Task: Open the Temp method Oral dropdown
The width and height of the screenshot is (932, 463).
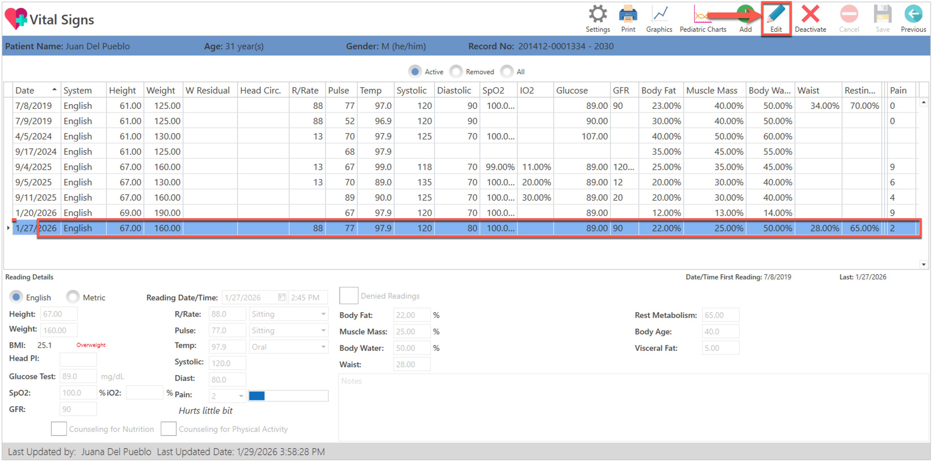Action: click(x=323, y=347)
